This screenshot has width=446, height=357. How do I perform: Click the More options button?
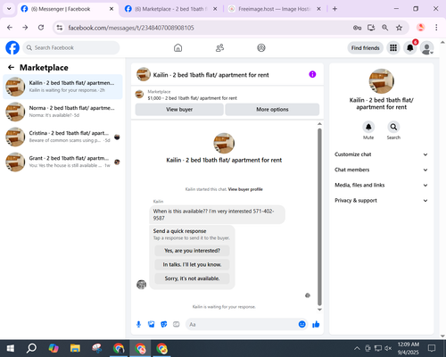pos(272,110)
